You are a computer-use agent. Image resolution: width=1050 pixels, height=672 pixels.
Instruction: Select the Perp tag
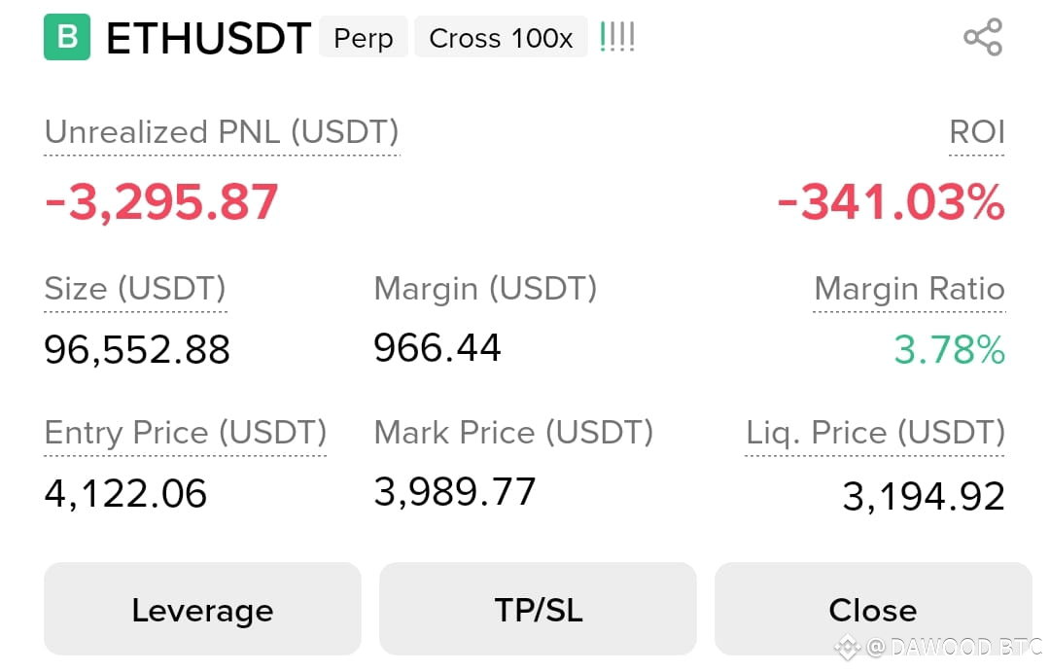(x=363, y=38)
